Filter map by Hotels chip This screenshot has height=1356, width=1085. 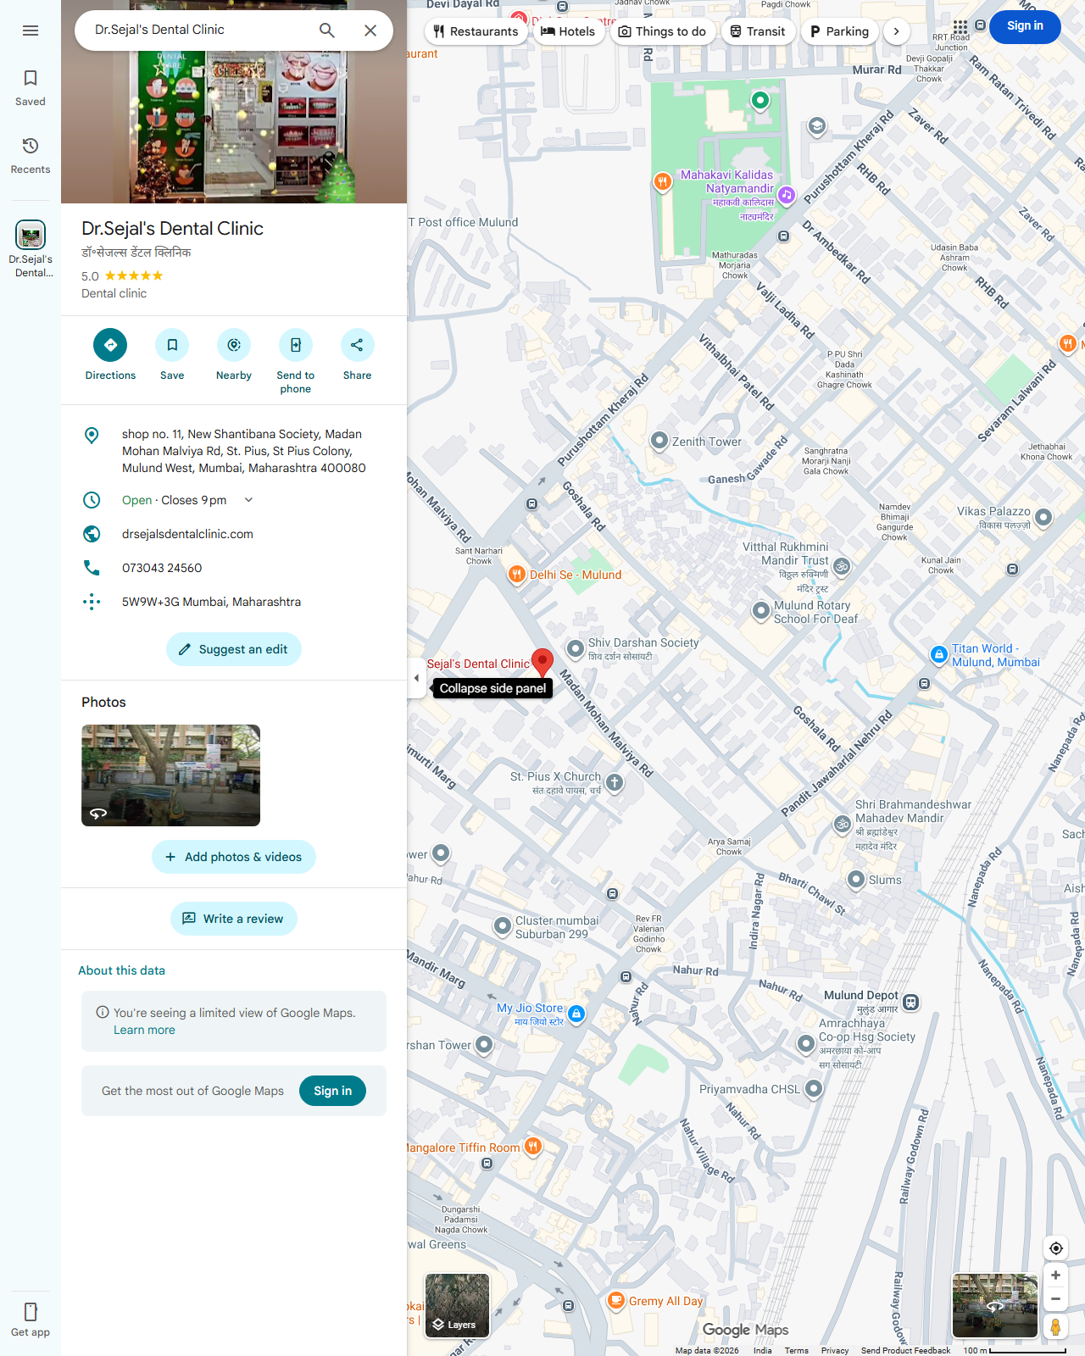(x=568, y=31)
